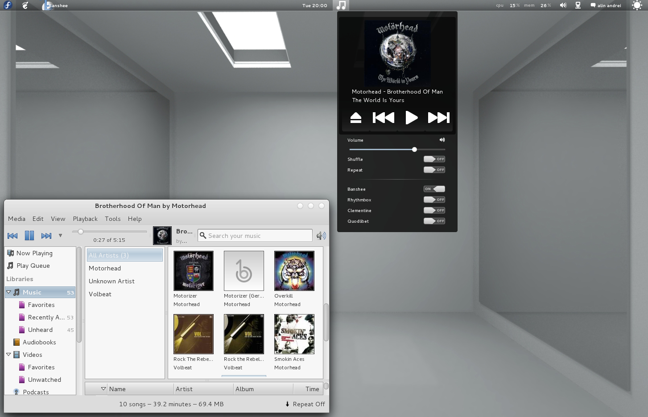
Task: Open Favorites under Videos
Action: pos(41,367)
